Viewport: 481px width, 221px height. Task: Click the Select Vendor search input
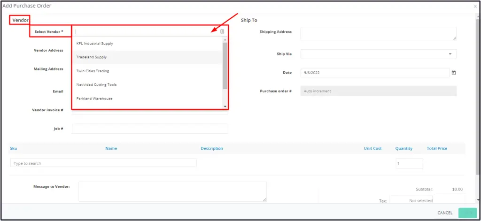pos(147,31)
